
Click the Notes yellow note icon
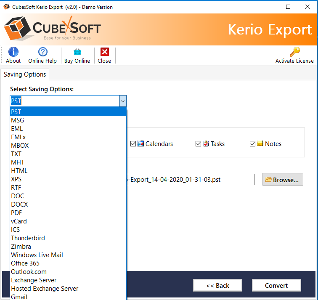click(260, 143)
